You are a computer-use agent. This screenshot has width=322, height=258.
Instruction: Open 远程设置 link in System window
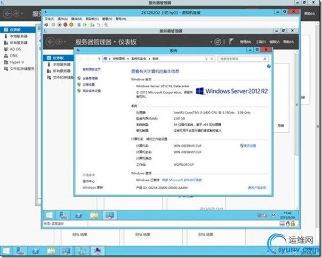click(x=88, y=85)
